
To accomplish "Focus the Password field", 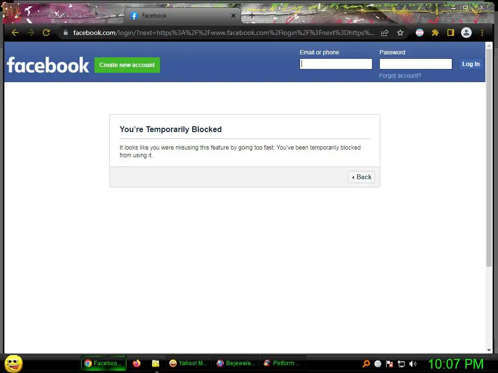I will click(x=415, y=64).
